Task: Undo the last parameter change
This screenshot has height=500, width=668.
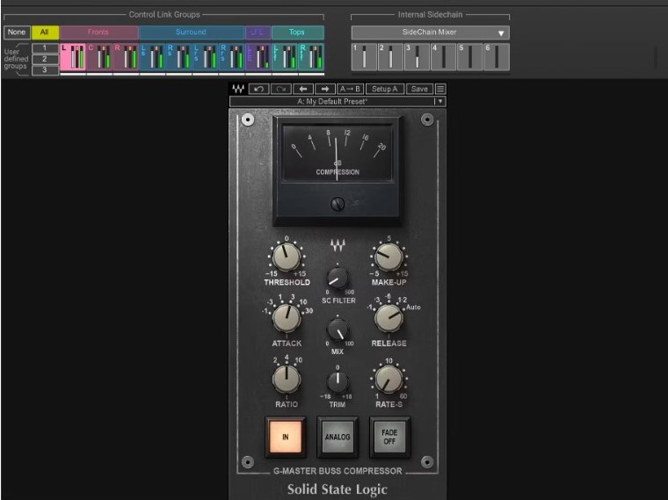Action: tap(258, 89)
